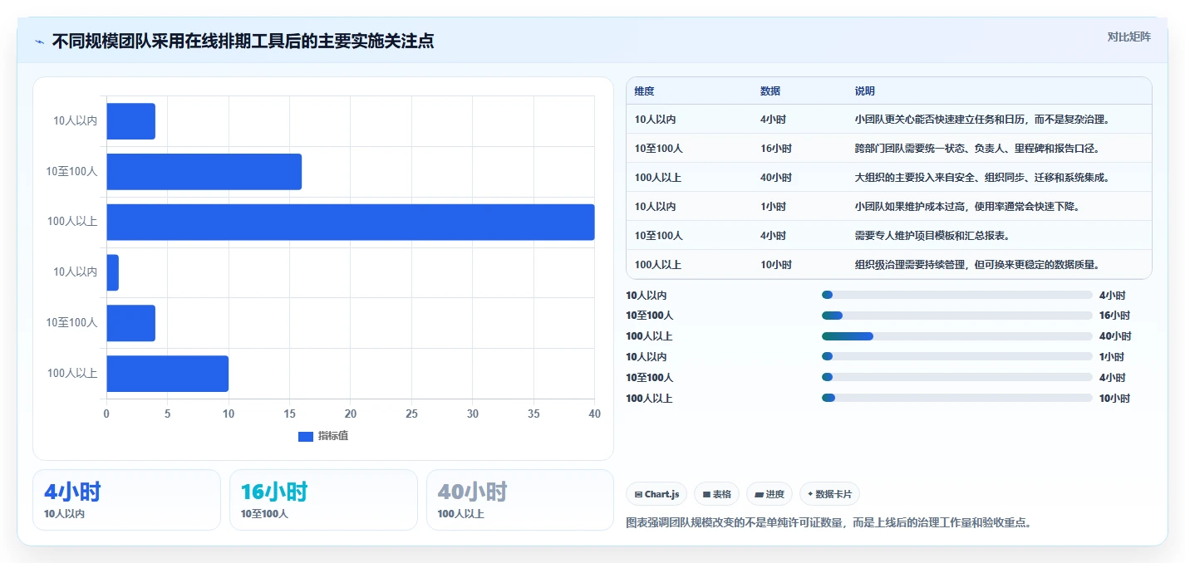Click the shortest chart bar, near value 1
The height and width of the screenshot is (563, 1185).
[112, 272]
